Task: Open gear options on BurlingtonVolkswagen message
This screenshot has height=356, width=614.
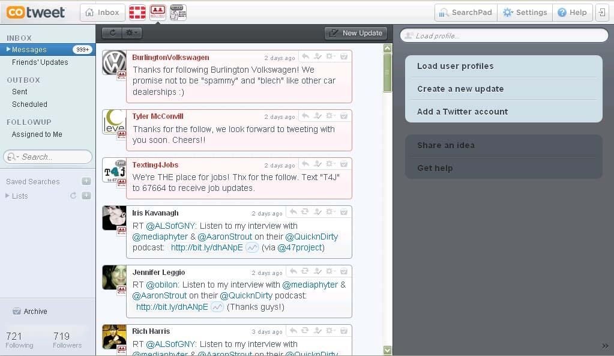Action: [331, 57]
